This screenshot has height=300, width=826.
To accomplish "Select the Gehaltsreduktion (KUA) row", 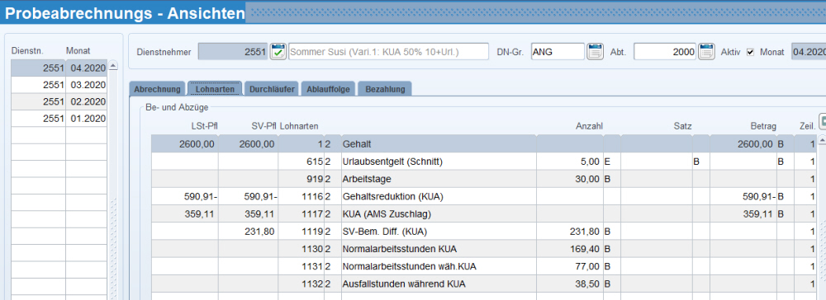I will 483,196.
